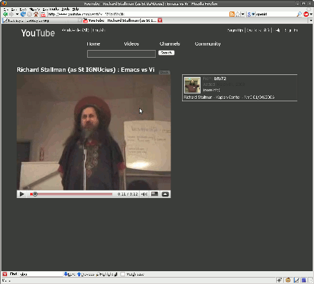
Task: Click Find Previous up arrow
Action: coord(85,274)
